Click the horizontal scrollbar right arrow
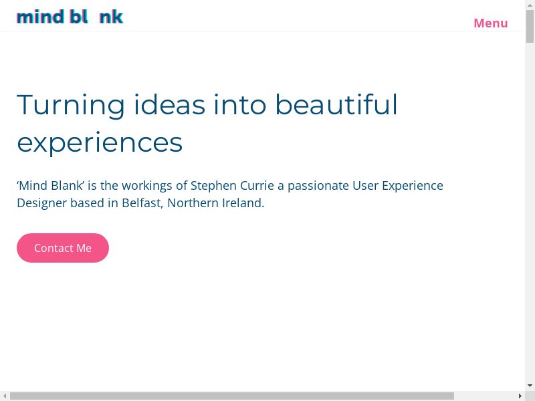The height and width of the screenshot is (401, 535). coord(520,396)
